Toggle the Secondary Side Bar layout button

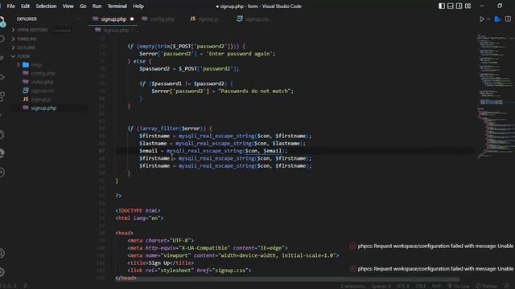point(459,6)
